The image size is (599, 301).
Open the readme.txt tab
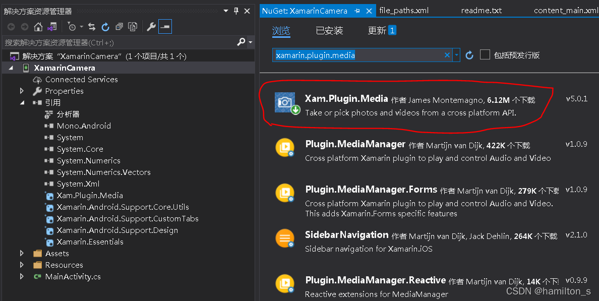[482, 11]
